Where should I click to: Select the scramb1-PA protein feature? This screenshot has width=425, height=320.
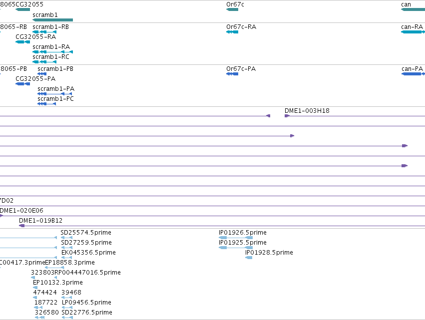pos(55,94)
